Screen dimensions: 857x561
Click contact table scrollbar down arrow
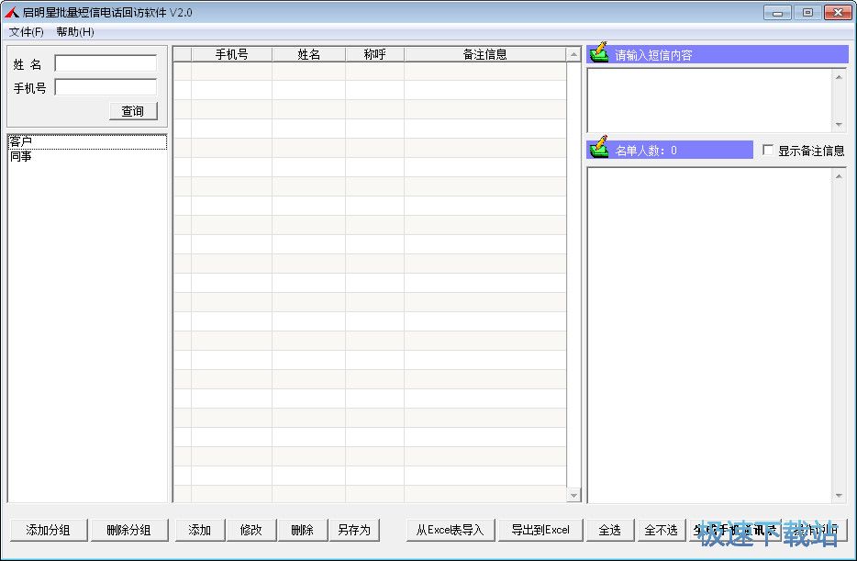pos(574,496)
